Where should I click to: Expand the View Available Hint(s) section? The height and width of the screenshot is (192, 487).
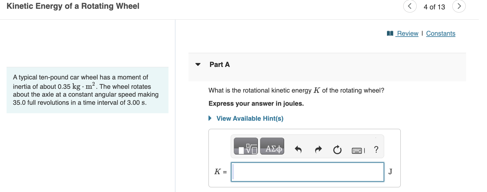pyautogui.click(x=249, y=118)
